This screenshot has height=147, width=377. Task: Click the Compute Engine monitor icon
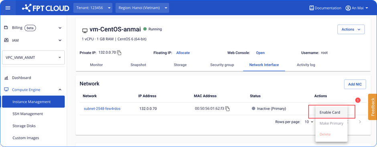(6, 90)
